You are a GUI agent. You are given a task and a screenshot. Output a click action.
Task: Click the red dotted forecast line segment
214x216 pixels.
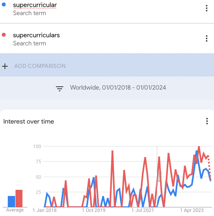tap(210, 168)
